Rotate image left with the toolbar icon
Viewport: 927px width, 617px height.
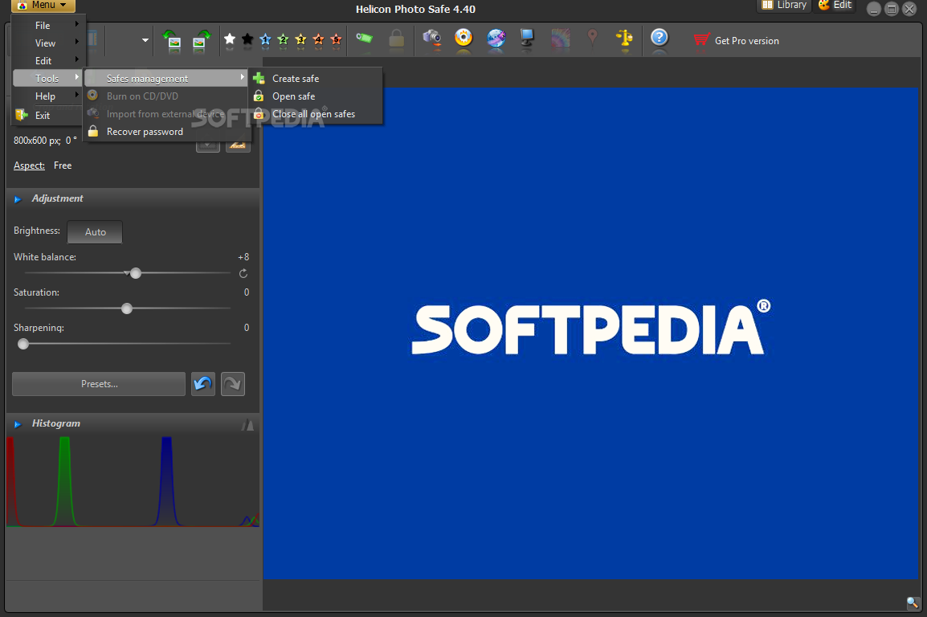tap(172, 40)
